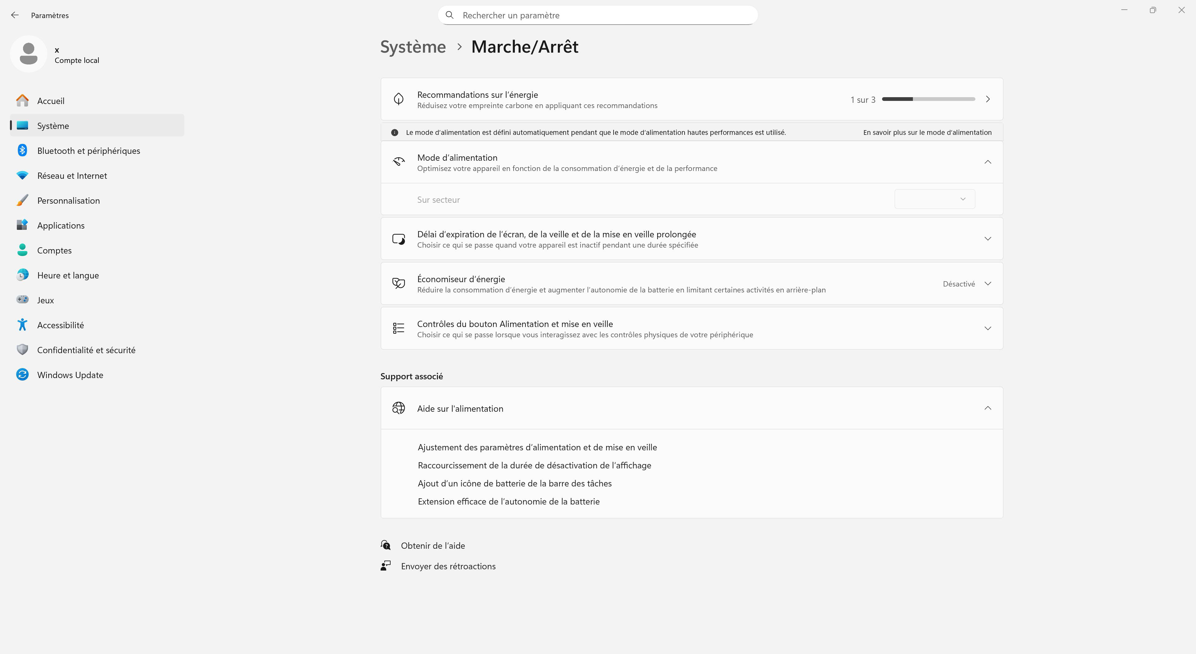The image size is (1196, 654).
Task: Expand the Économiseur d'énergie section
Action: point(988,284)
